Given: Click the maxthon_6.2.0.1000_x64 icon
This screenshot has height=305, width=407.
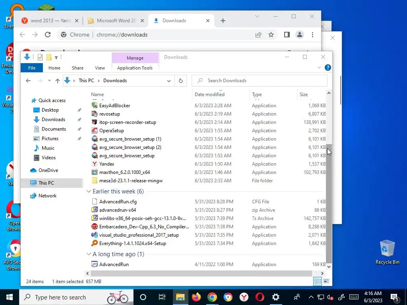Looking at the screenshot, I should point(95,172).
